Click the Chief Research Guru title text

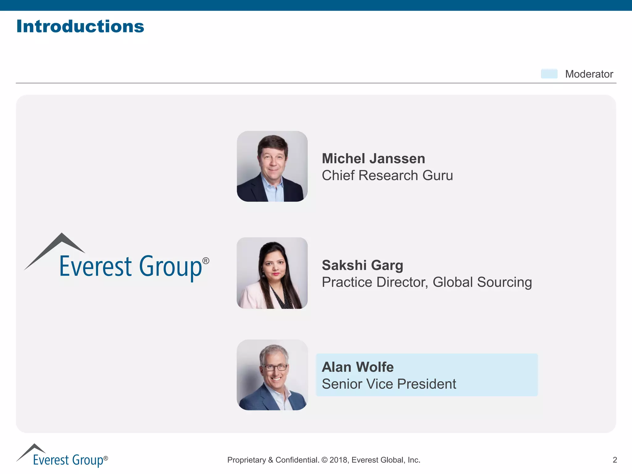pyautogui.click(x=387, y=176)
